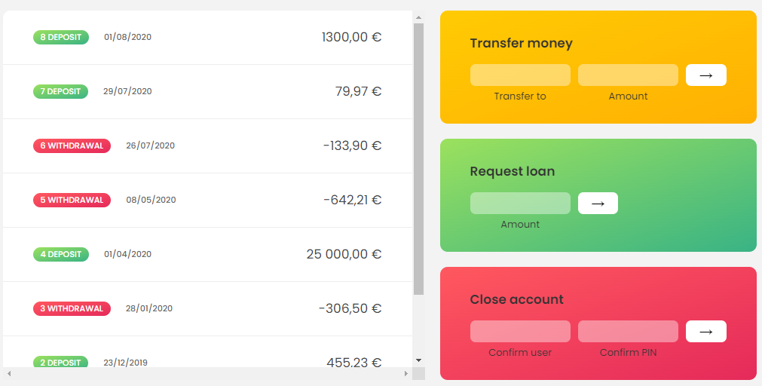Click the transfer Amount input field
Viewport: 762px width, 386px height.
[x=628, y=75]
